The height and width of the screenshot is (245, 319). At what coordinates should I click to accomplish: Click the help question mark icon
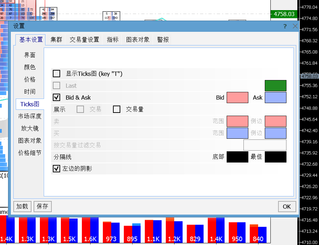[285, 26]
